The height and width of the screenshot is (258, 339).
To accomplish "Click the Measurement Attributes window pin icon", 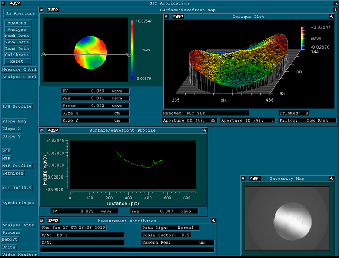I will point(213,221).
